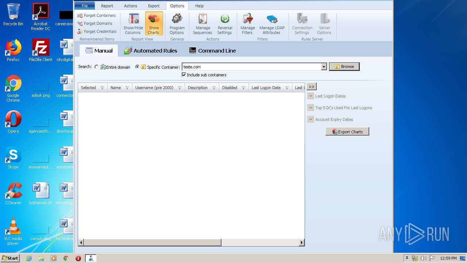
Task: Toggle Include sub containers checkbox
Action: (x=184, y=75)
